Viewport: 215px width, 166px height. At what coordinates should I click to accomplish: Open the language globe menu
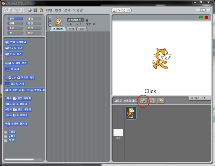[x=30, y=10]
